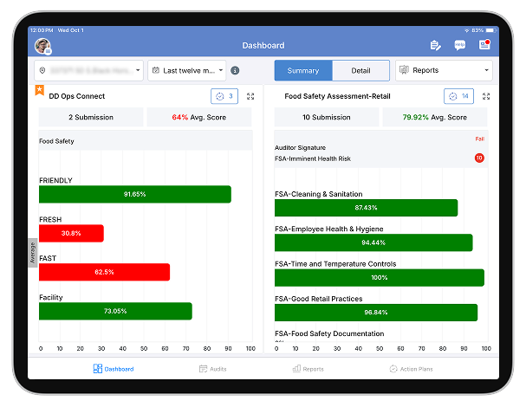This screenshot has height=407, width=526.
Task: Open the Action Plans tab
Action: tap(411, 369)
